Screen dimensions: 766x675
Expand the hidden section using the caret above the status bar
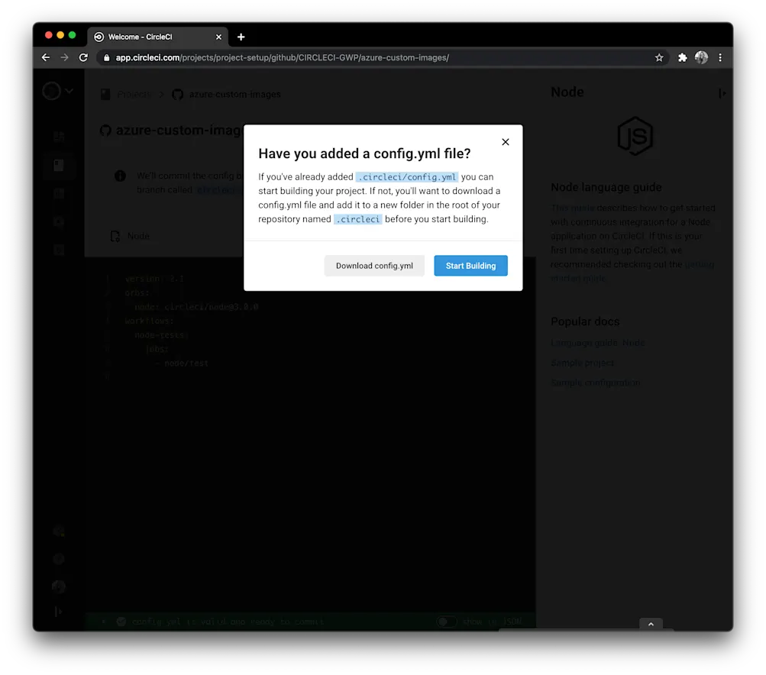tap(651, 624)
